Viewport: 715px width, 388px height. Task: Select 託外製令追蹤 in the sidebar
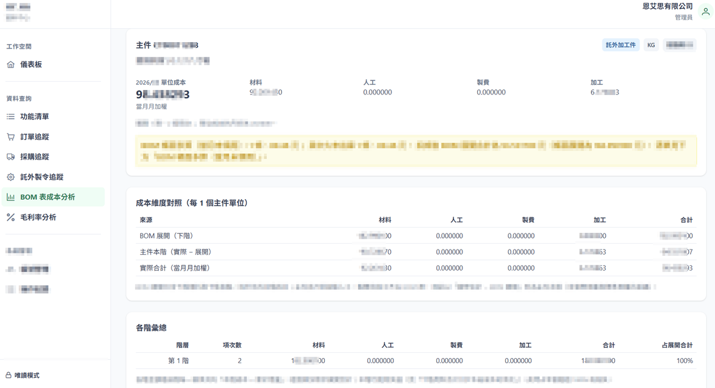53,177
